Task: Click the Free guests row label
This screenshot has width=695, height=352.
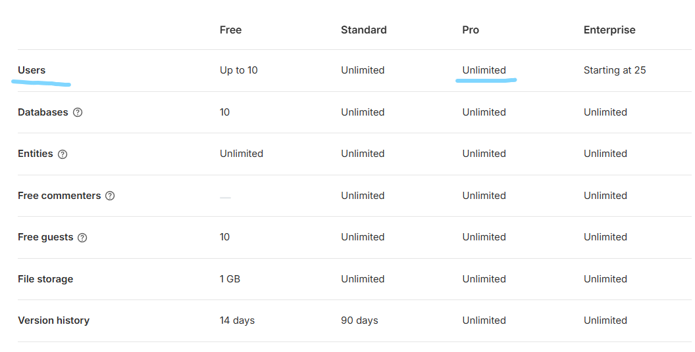Action: click(x=45, y=238)
